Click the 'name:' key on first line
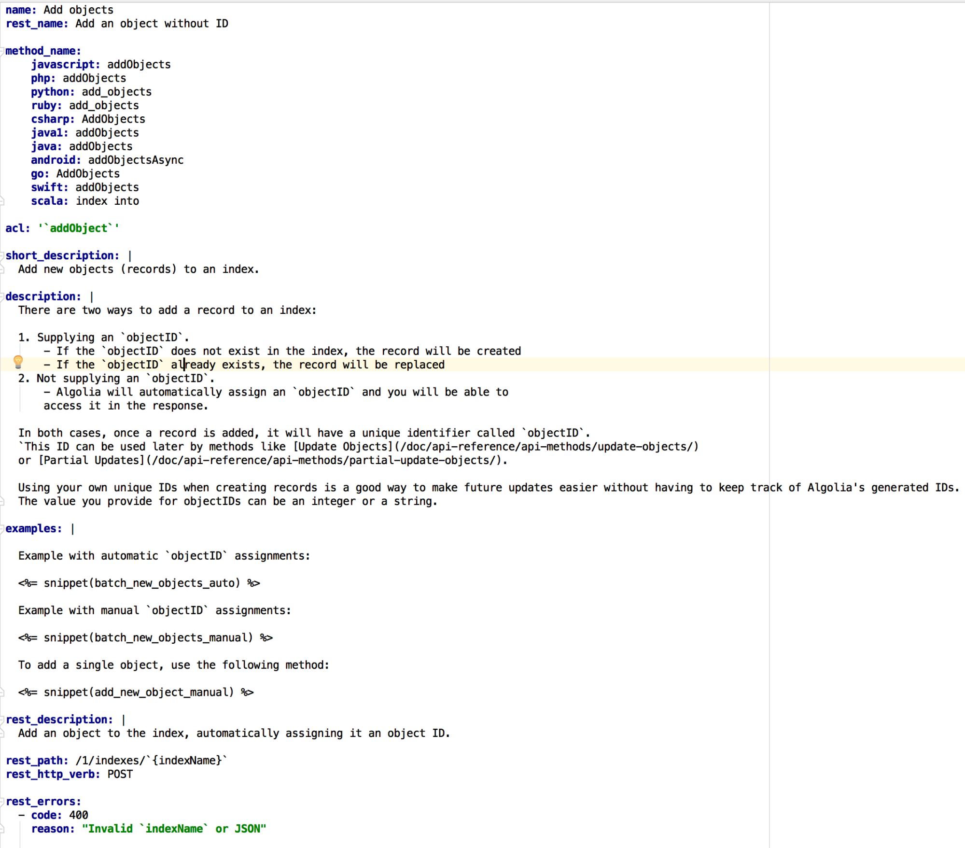The height and width of the screenshot is (848, 965). (x=21, y=10)
